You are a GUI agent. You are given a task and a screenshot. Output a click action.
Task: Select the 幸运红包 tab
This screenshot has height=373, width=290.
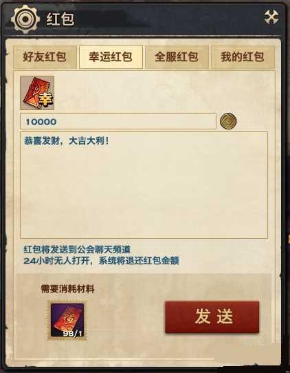pos(111,57)
